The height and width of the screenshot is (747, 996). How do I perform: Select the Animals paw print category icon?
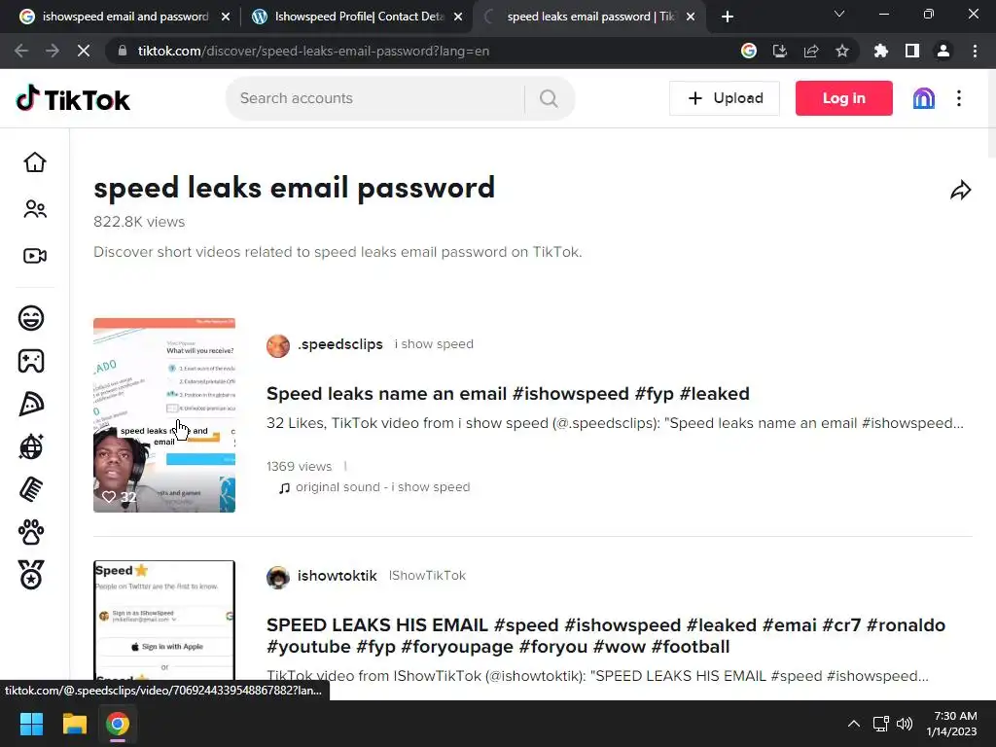[x=31, y=532]
